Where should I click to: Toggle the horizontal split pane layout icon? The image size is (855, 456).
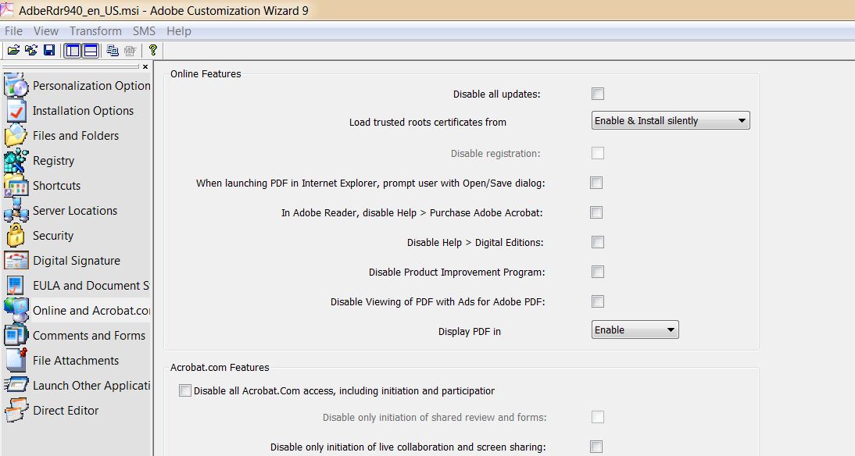[x=91, y=51]
